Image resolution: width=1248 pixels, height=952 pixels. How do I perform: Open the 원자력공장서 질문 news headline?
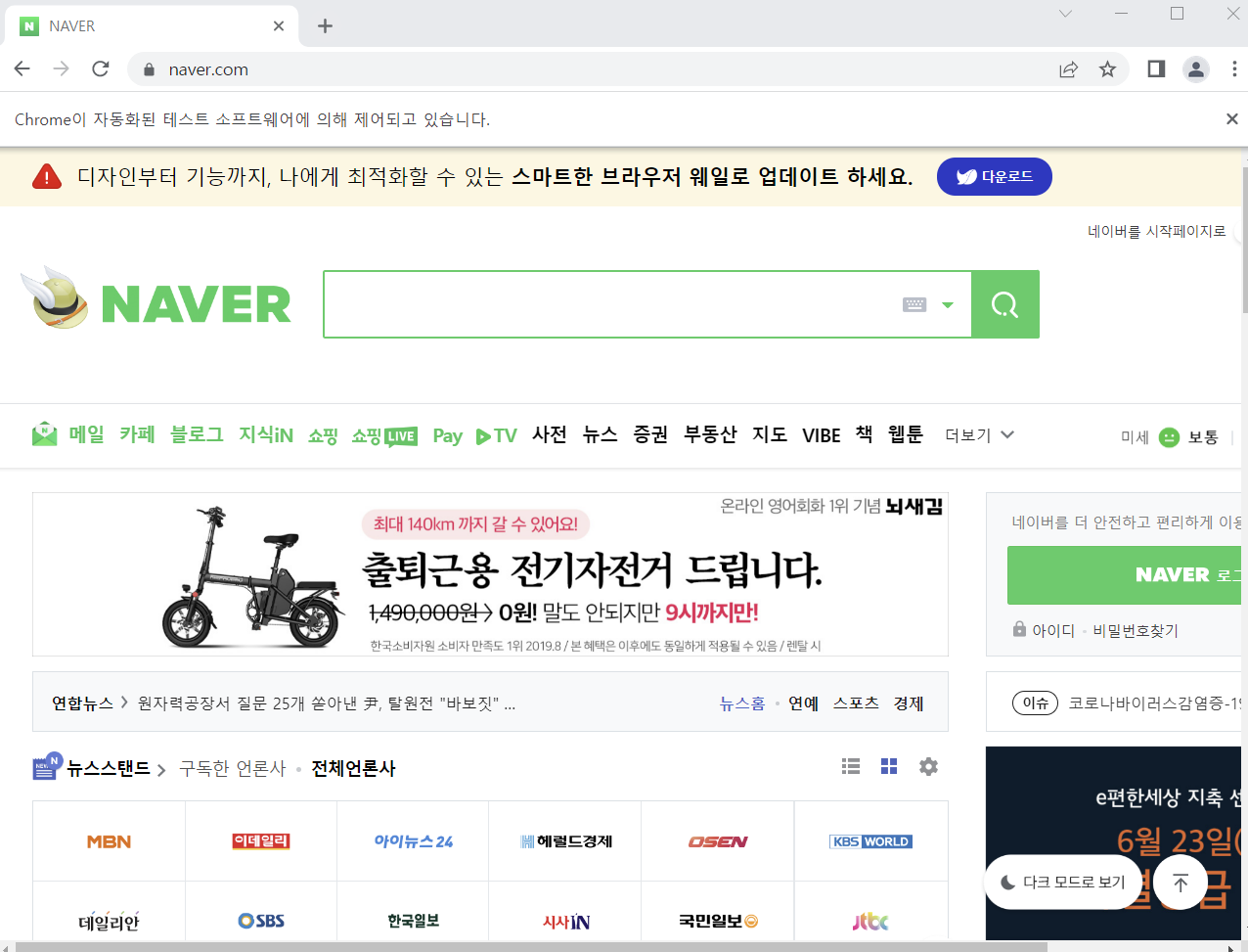[x=327, y=703]
